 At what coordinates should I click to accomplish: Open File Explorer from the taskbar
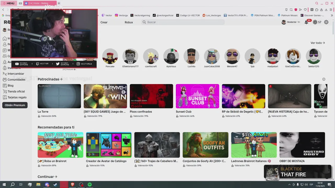click(38, 185)
